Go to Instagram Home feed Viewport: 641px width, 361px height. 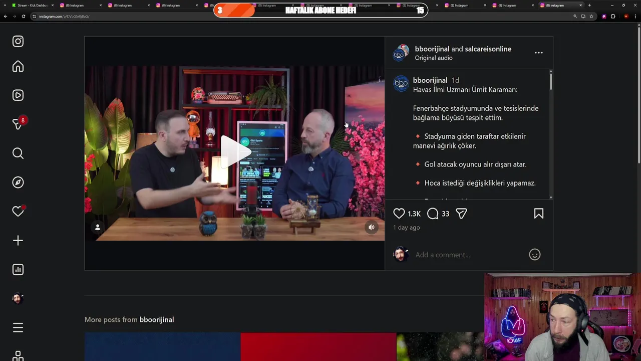click(x=18, y=66)
